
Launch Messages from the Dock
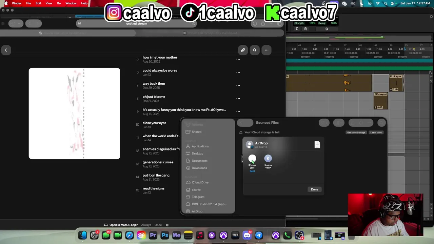pyautogui.click(x=106, y=235)
